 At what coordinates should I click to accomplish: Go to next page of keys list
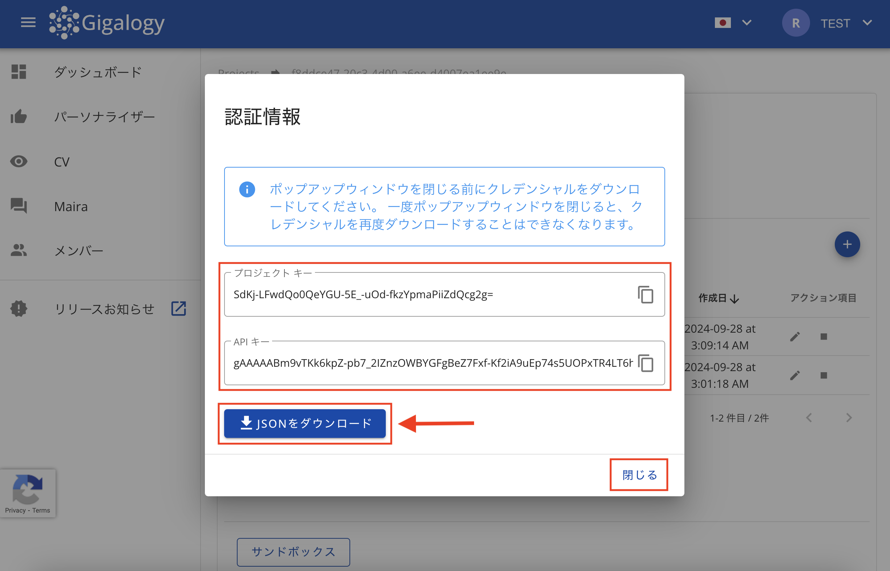849,418
